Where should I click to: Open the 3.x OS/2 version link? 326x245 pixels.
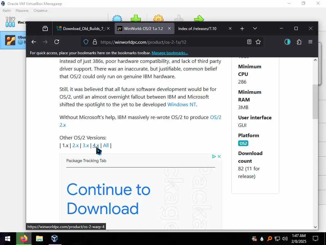point(86,145)
